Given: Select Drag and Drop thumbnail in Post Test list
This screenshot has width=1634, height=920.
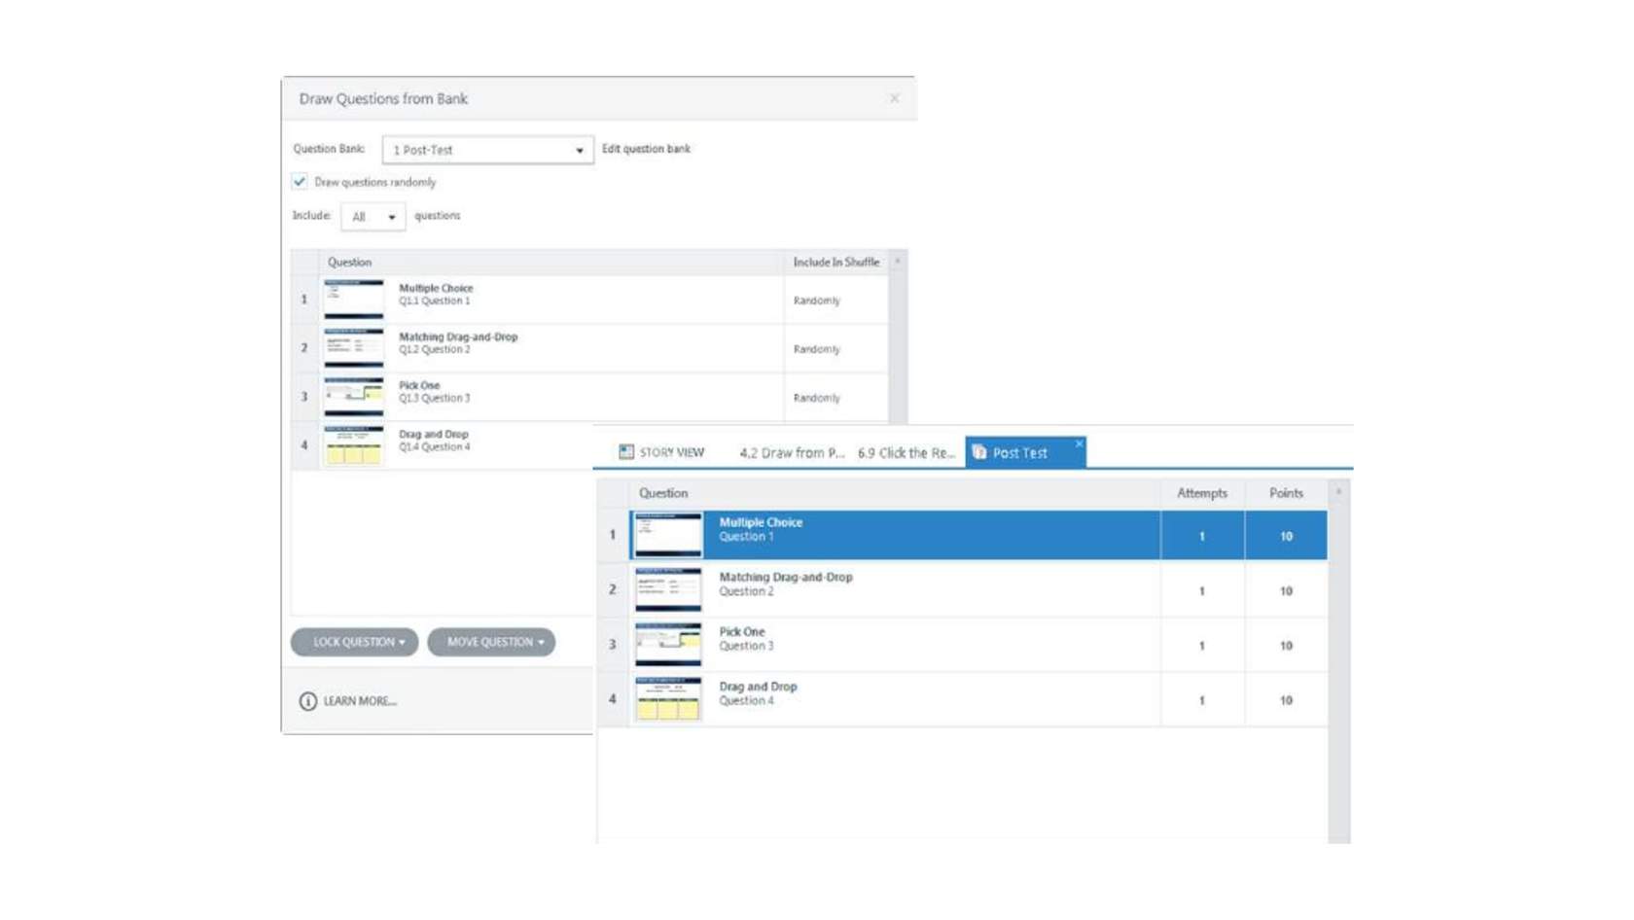Looking at the screenshot, I should (667, 699).
